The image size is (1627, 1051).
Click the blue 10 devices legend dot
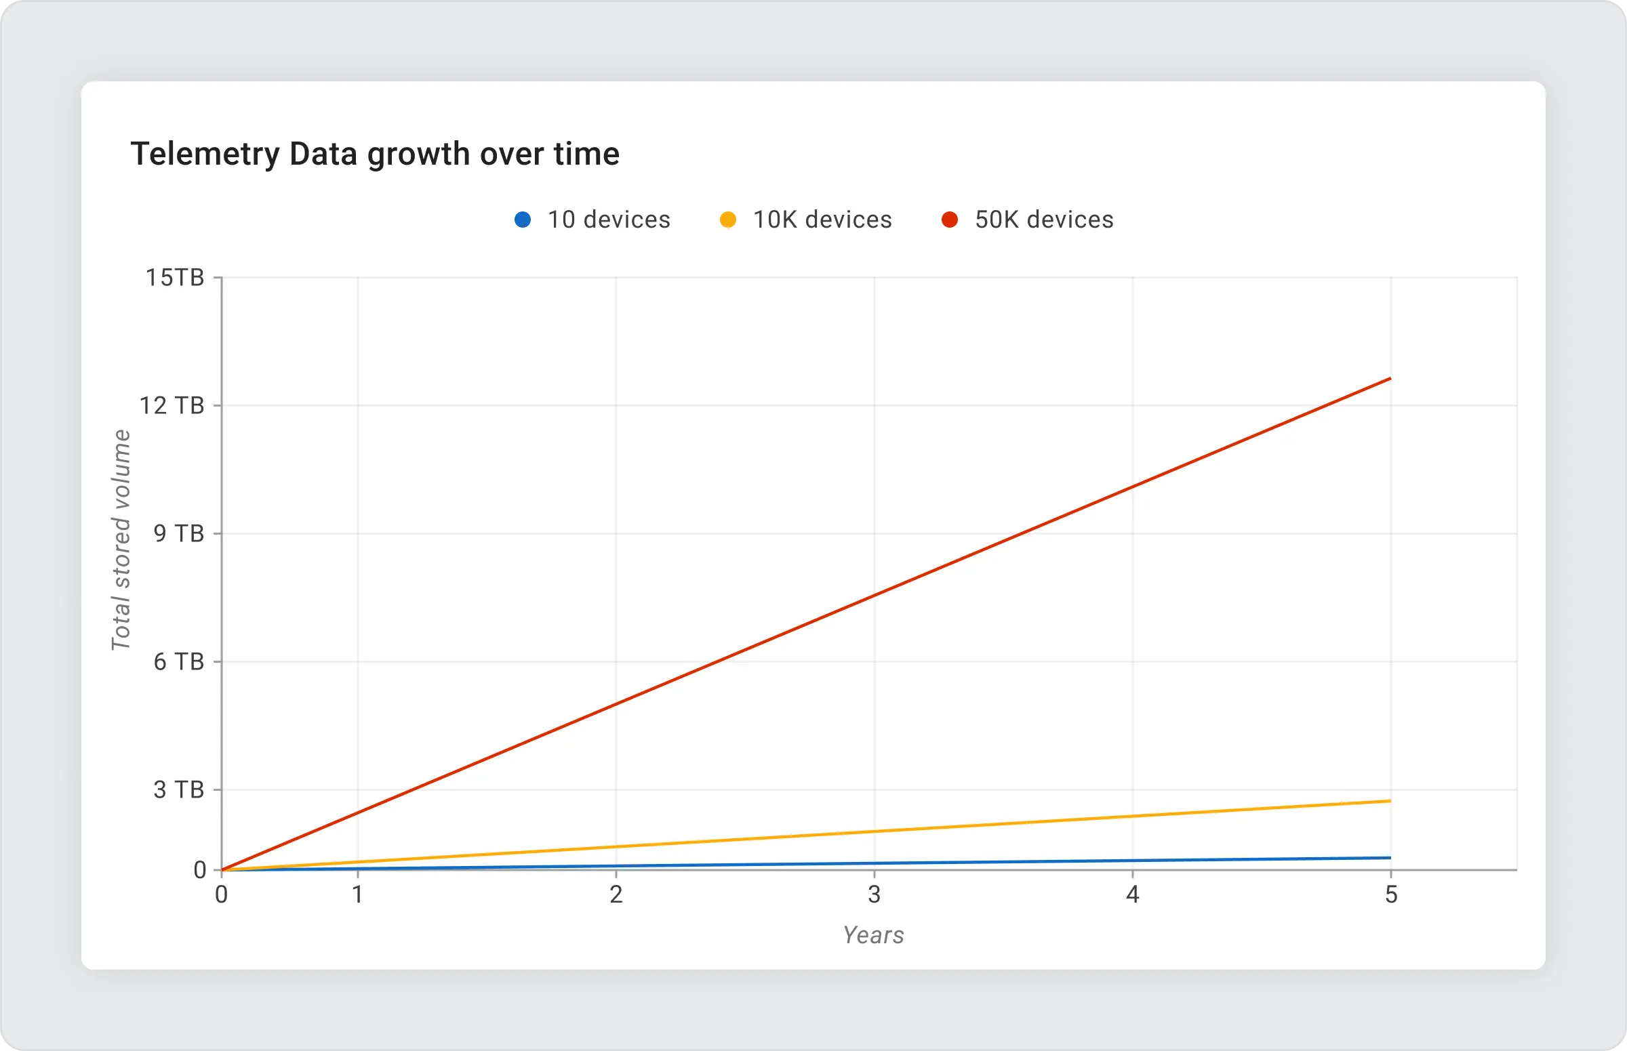[522, 220]
